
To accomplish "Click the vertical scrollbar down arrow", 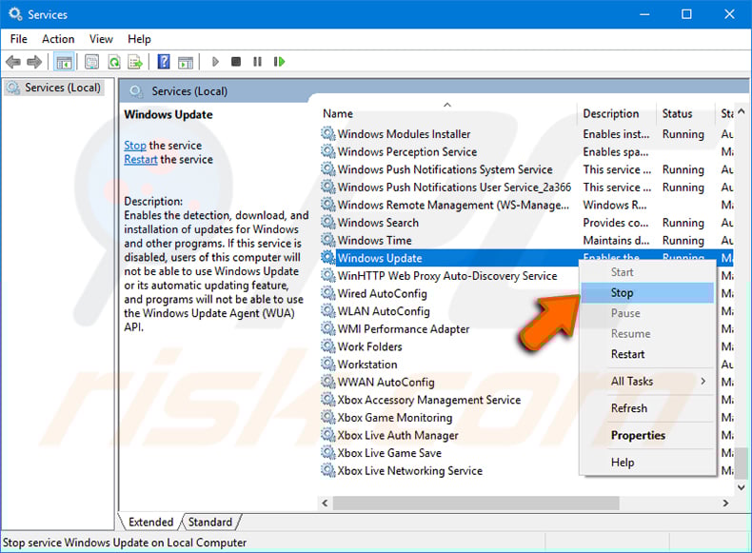I will point(742,487).
